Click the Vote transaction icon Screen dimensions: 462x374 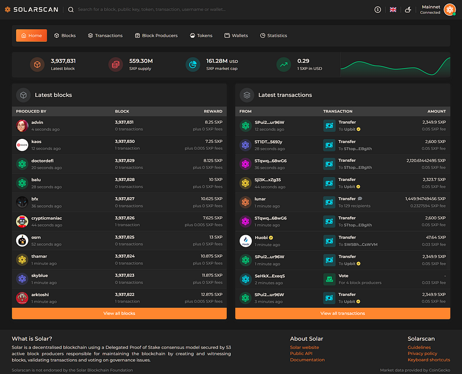pos(329,279)
